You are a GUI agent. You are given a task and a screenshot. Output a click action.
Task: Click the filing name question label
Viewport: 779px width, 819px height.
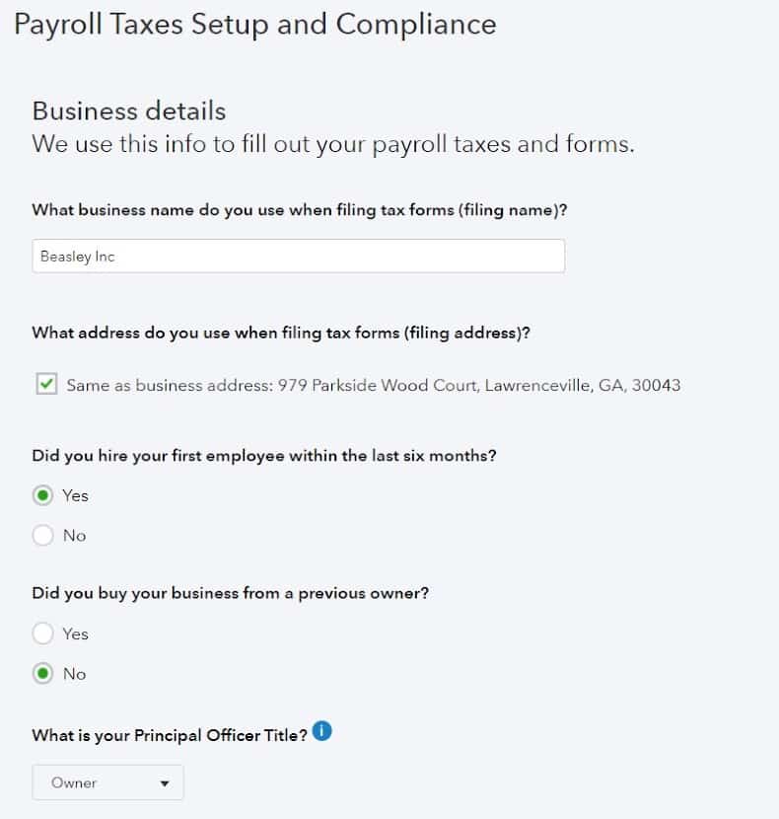(x=300, y=210)
